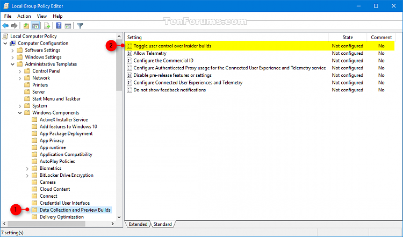This screenshot has width=403, height=237.
Task: Click the tree pane scroll down arrow
Action: click(119, 217)
